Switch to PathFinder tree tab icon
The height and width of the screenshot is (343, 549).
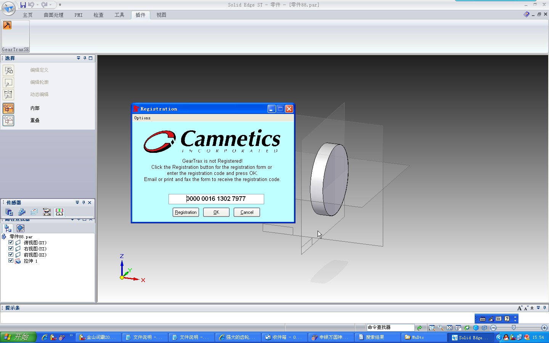tap(8, 228)
